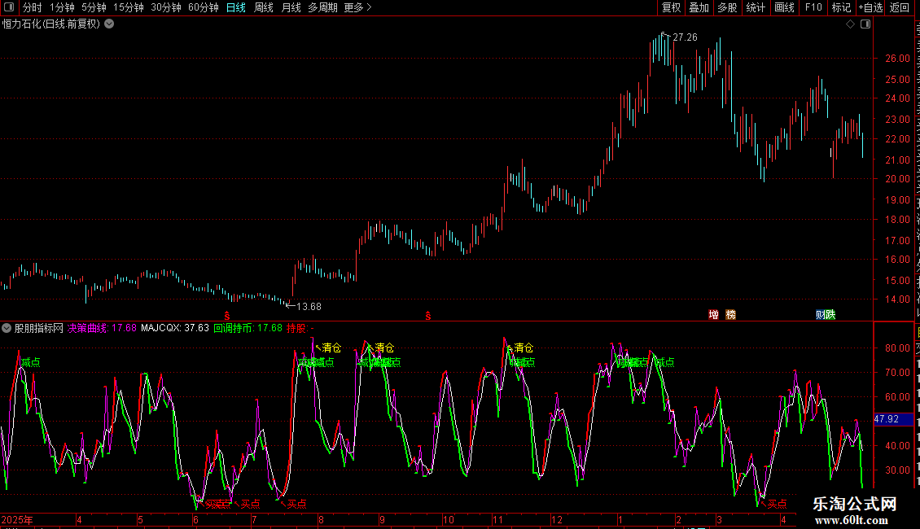
Task: Click the 回调持币: 17.68 value
Action: coord(248,328)
